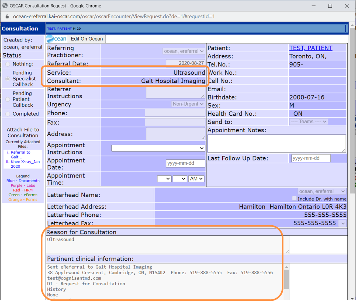The image size is (356, 301).
Task: Click the Referrer Instructions text box
Action: coord(175,93)
